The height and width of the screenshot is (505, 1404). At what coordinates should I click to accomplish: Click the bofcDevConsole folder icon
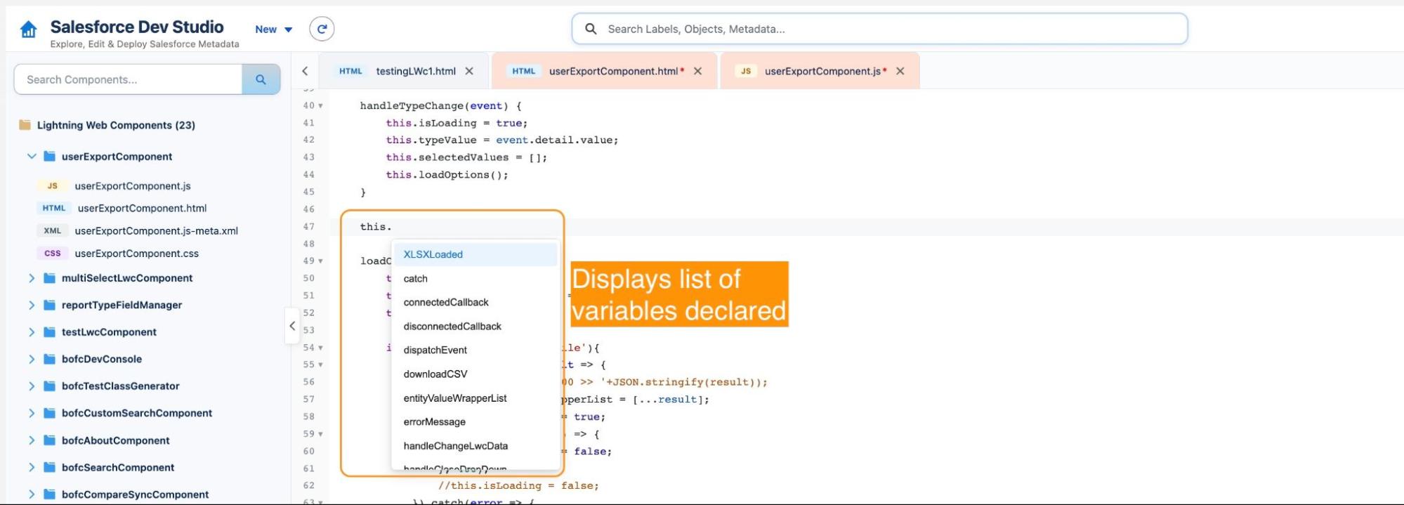click(49, 359)
